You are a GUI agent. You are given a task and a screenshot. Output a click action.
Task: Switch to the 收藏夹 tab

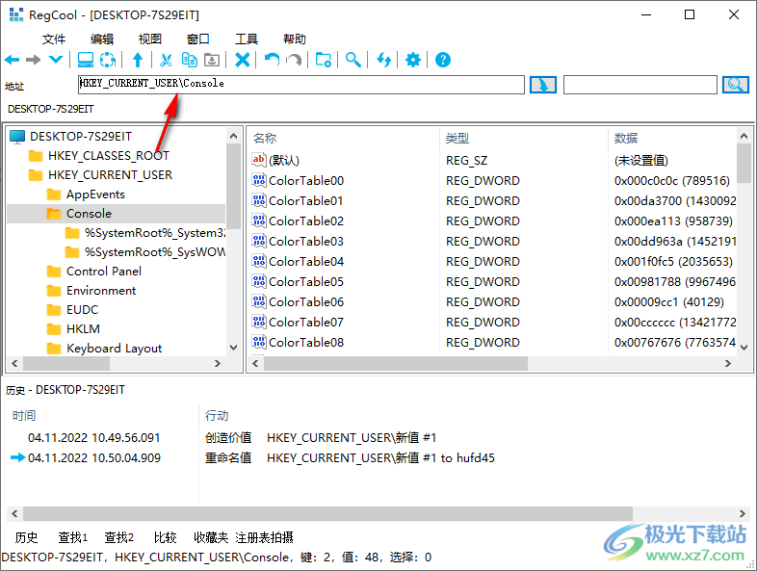211,537
